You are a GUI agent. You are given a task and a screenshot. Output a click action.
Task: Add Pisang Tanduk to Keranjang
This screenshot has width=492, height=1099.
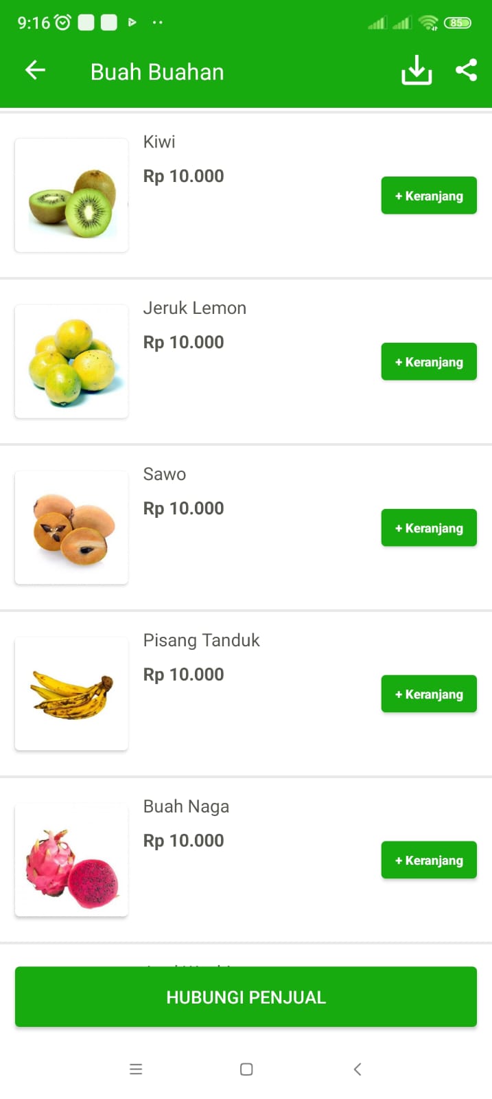click(x=429, y=694)
